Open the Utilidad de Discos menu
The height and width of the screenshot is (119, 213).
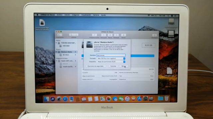coord(48,15)
